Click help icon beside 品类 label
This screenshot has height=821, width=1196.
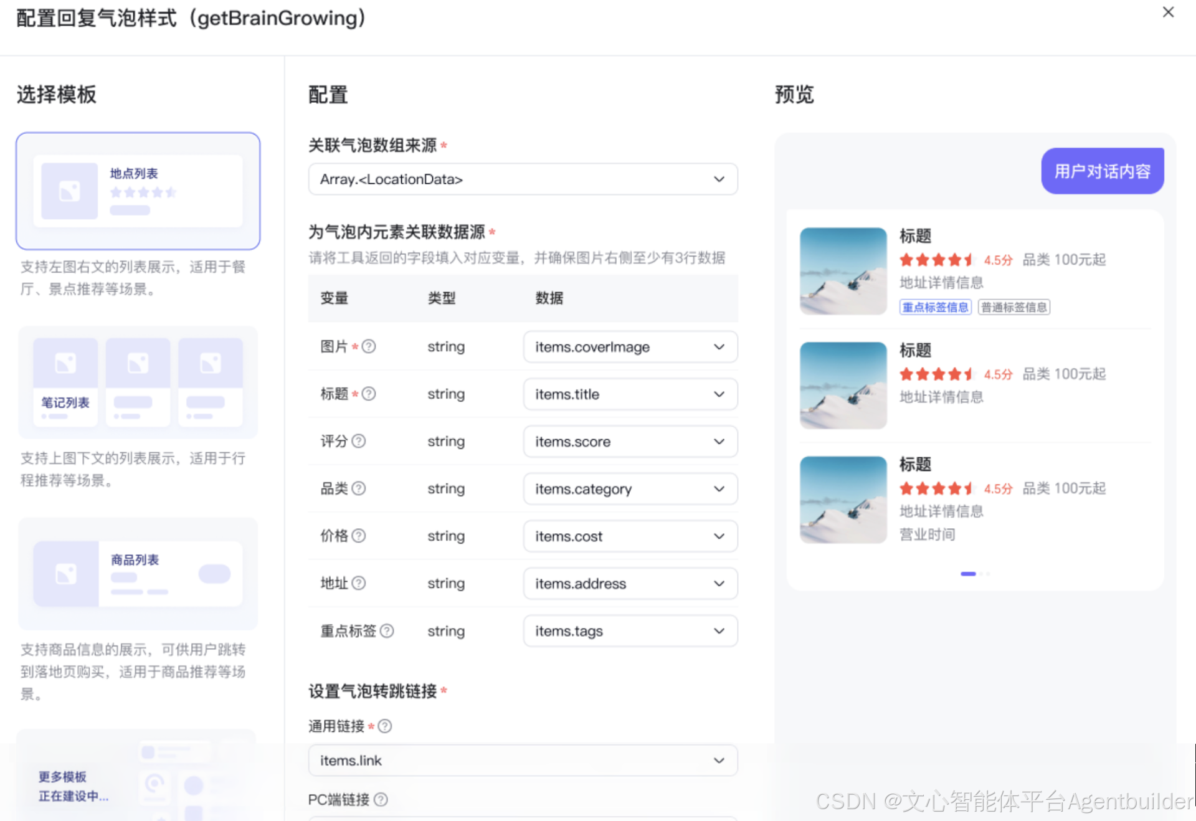[x=359, y=488]
